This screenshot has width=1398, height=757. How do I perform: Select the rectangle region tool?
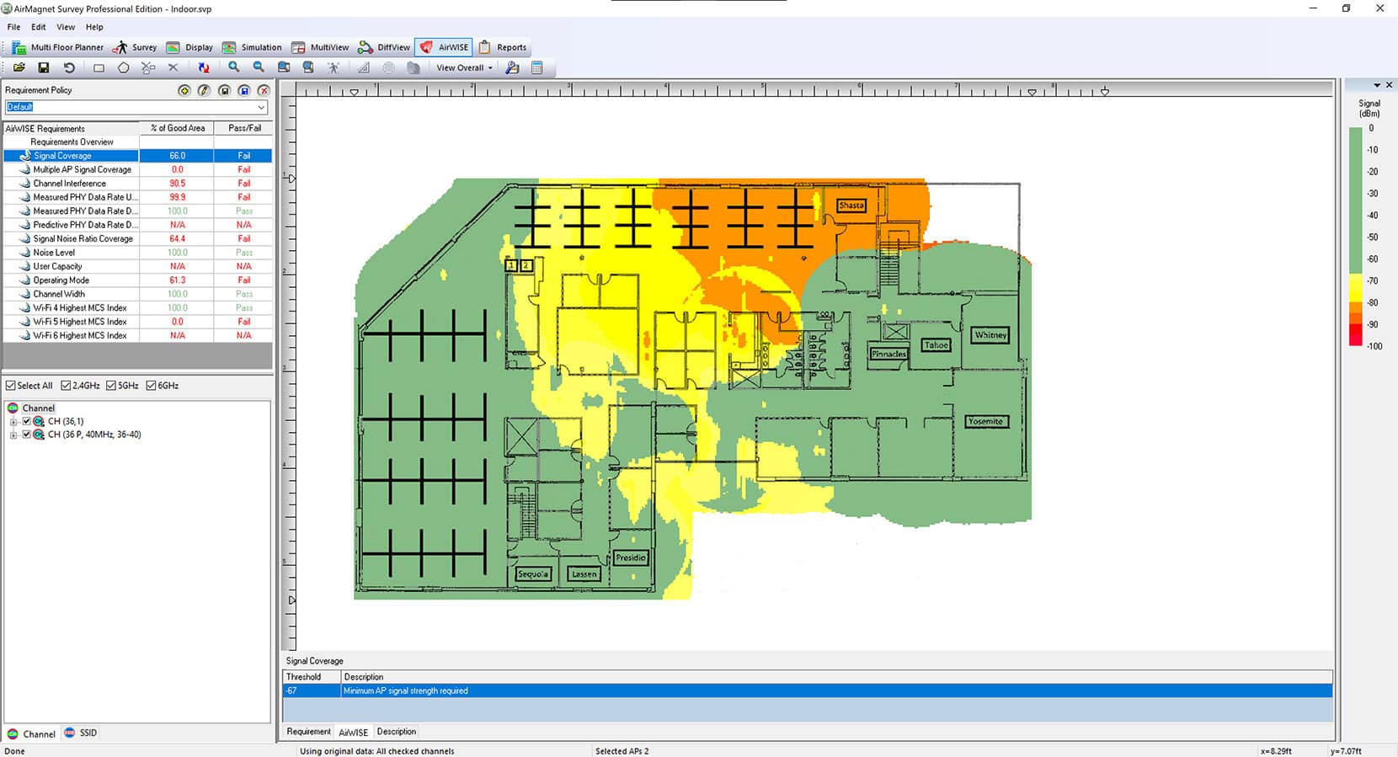[99, 67]
